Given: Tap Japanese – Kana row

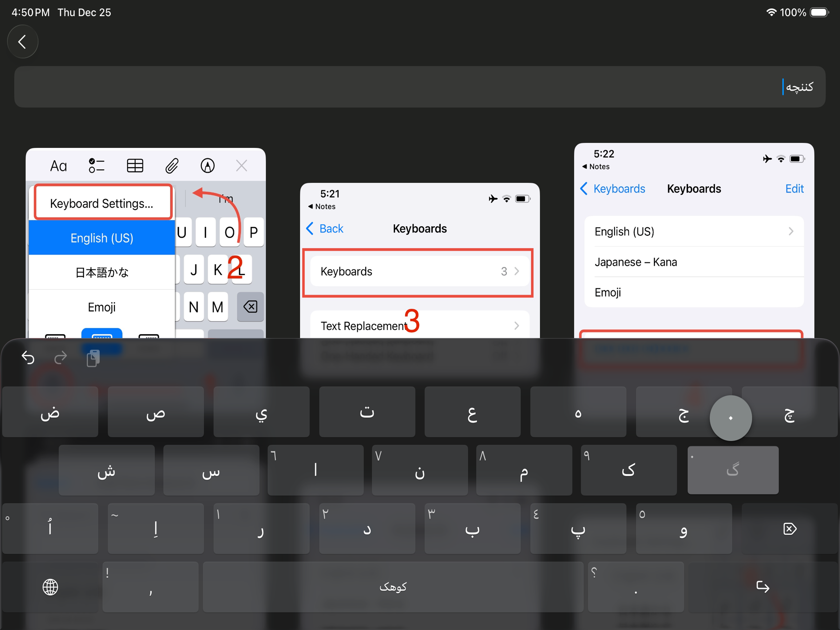Looking at the screenshot, I should click(x=694, y=262).
